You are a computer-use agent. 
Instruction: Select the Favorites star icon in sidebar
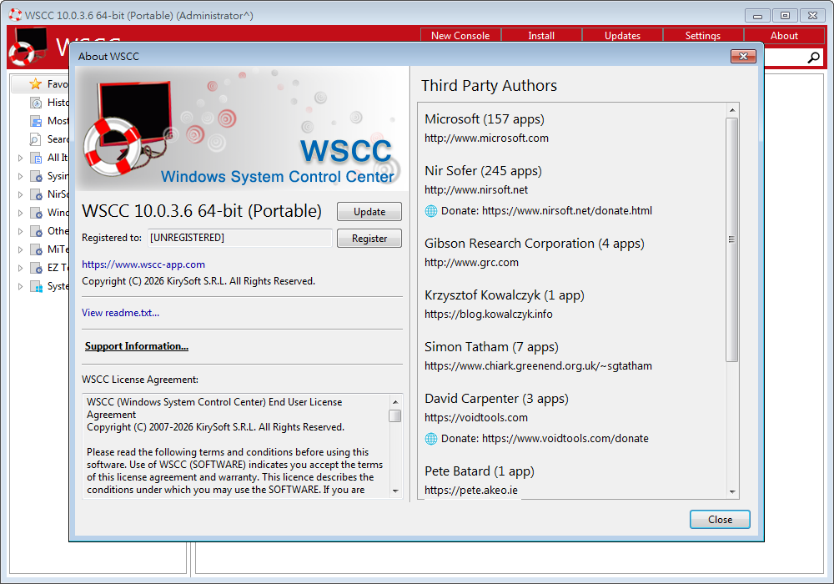tap(35, 83)
